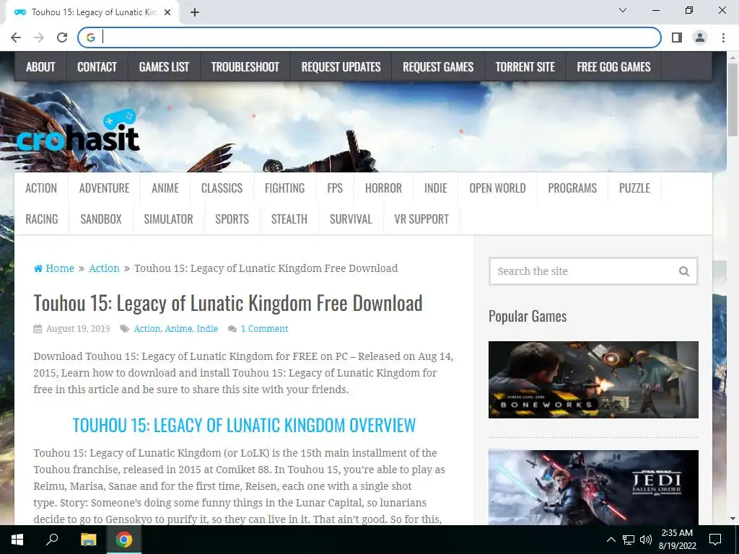Select the RACING category
Image resolution: width=739 pixels, height=554 pixels.
point(41,219)
